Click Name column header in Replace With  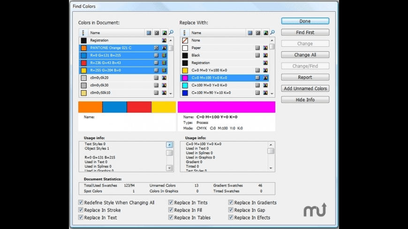(x=218, y=33)
